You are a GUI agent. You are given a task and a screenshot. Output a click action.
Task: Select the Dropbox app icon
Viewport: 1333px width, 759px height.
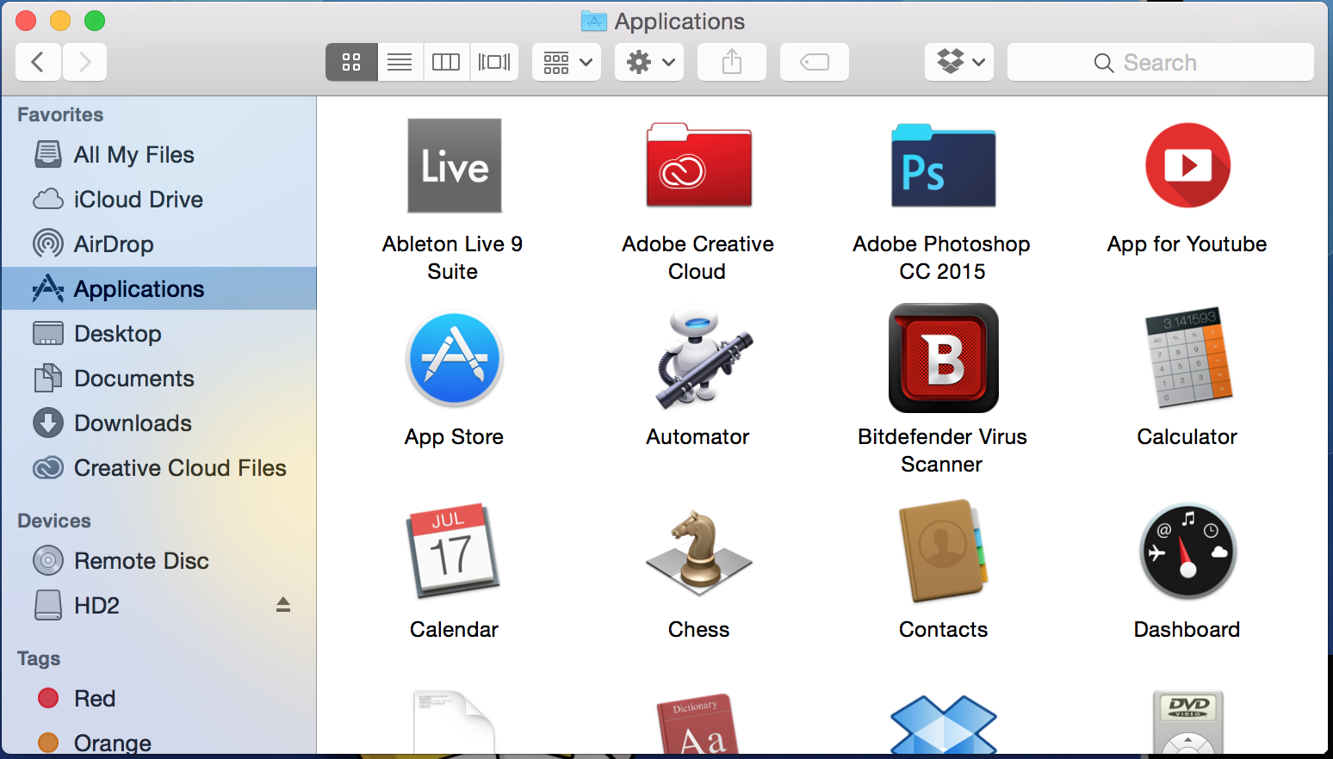point(943,725)
